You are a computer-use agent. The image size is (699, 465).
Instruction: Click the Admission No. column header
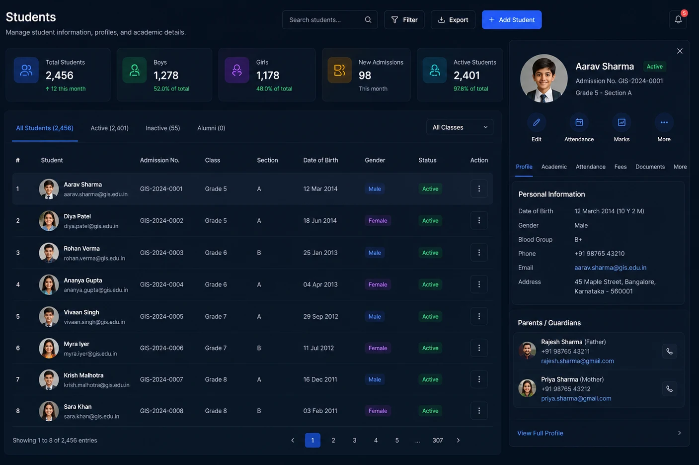(x=159, y=160)
